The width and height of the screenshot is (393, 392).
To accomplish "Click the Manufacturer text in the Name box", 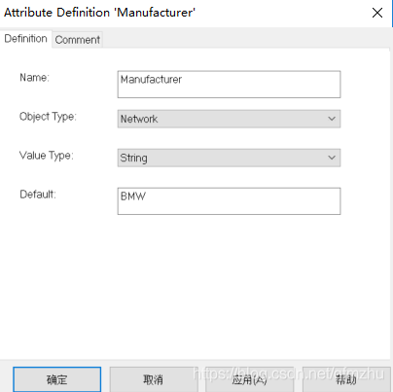I will pyautogui.click(x=151, y=80).
